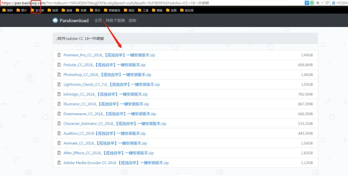
Task: Click file icon beside Prelude_CC_2018 zip
Action: click(59, 65)
